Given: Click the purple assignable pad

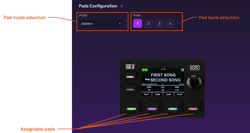Looking at the screenshot, I should 152,107.
